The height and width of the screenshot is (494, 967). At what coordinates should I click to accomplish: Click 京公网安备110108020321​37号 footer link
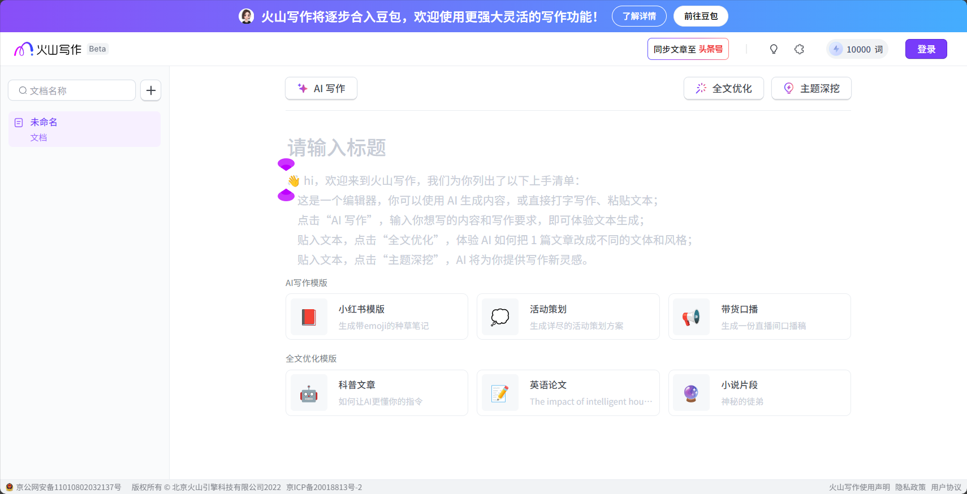pyautogui.click(x=68, y=487)
